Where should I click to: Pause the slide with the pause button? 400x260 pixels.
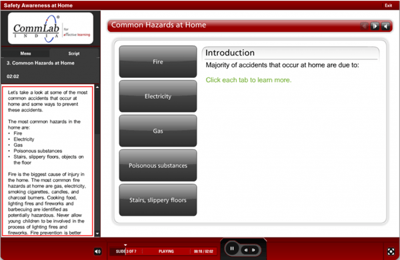(231, 248)
